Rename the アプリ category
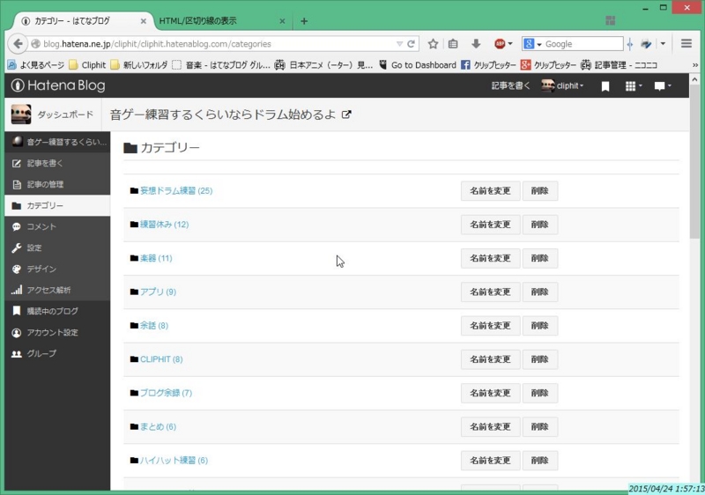The image size is (705, 495). click(490, 292)
